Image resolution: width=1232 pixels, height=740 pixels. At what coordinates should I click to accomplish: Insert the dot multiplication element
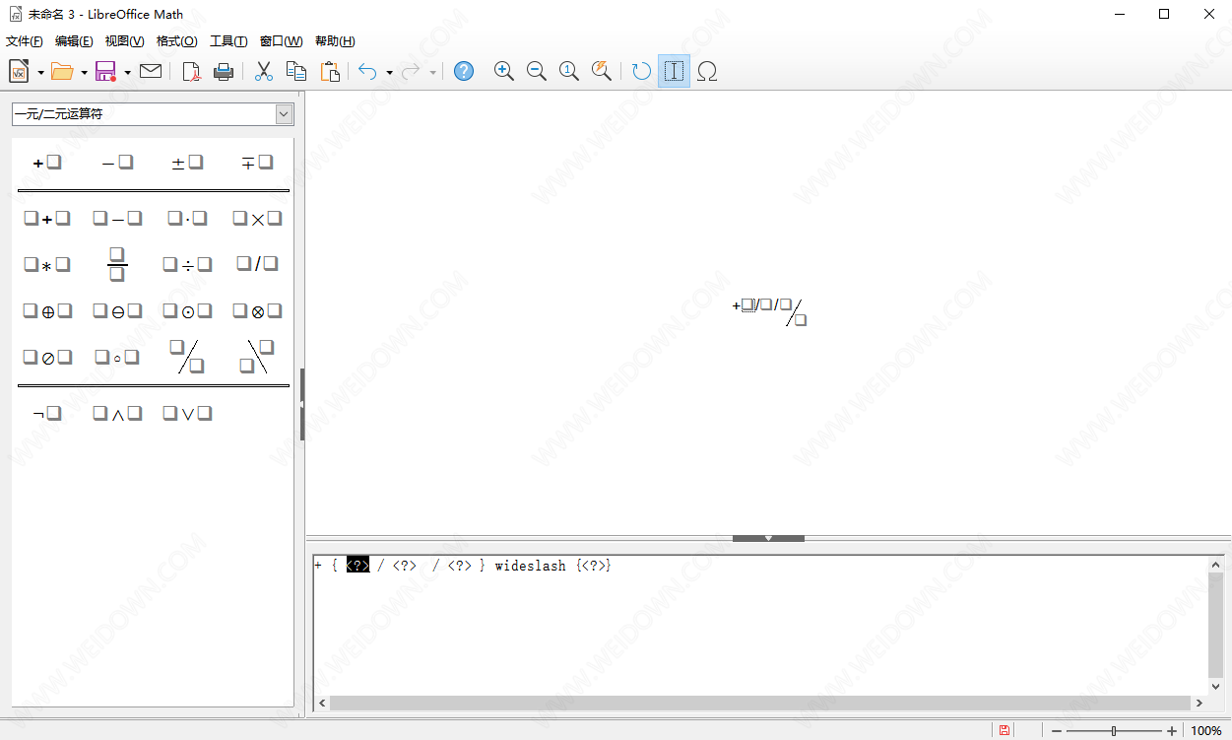(187, 219)
